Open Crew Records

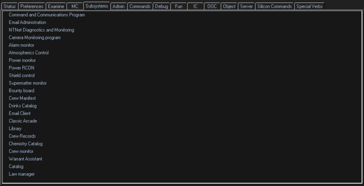(x=22, y=136)
